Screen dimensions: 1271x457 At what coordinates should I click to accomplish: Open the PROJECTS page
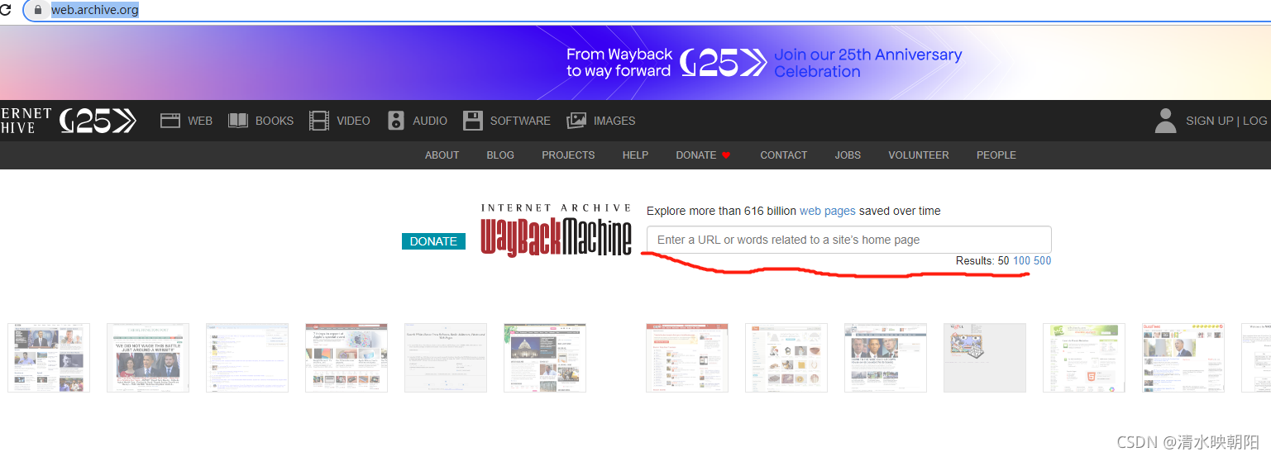click(568, 155)
